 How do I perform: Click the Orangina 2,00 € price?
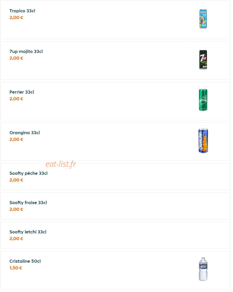(16, 139)
